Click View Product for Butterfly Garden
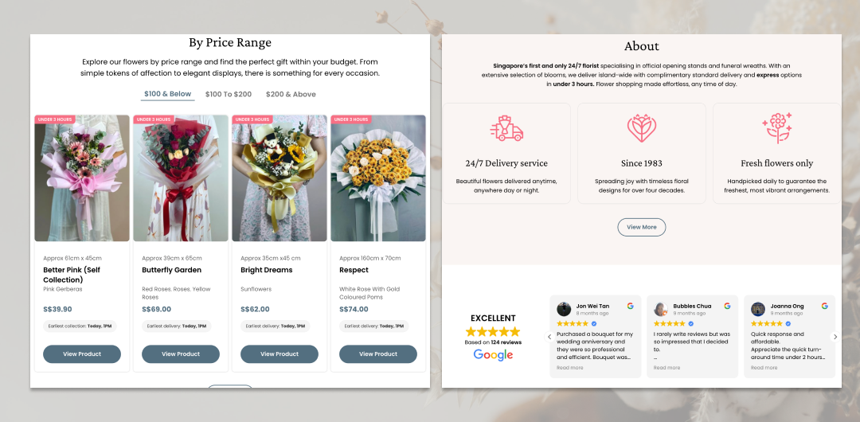The image size is (860, 422). (181, 354)
